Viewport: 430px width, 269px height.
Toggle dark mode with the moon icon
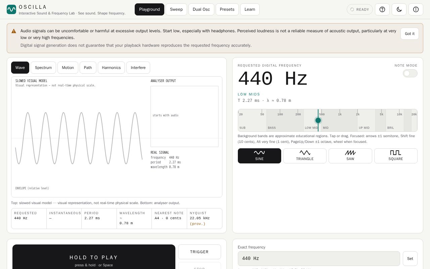click(x=399, y=9)
